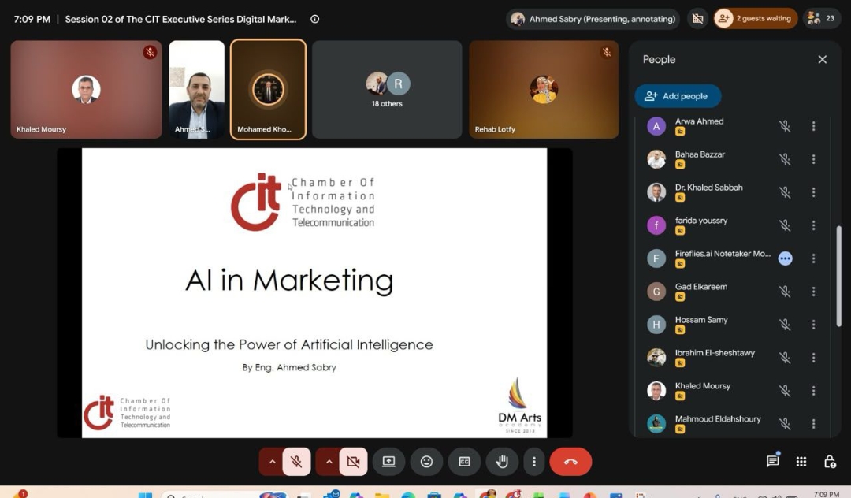Open more options three-dot menu in call bar
The height and width of the screenshot is (498, 851).
coord(534,462)
